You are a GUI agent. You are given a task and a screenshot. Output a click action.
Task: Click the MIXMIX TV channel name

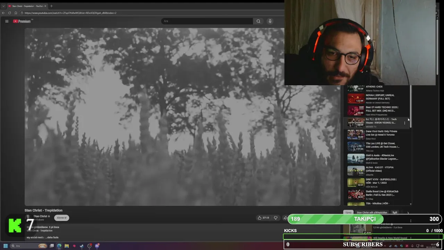point(371,127)
